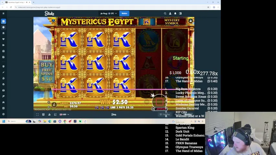Click the Buy Free Spins $50 button

[x=47, y=72]
